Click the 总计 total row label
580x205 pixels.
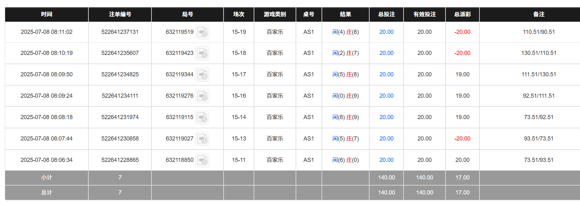pos(47,193)
